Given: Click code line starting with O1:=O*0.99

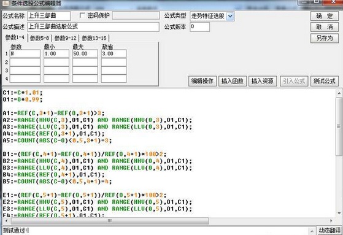Looking at the screenshot, I should pyautogui.click(x=23, y=99).
